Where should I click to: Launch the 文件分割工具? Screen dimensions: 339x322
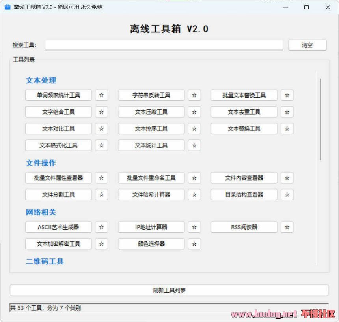tap(58, 194)
